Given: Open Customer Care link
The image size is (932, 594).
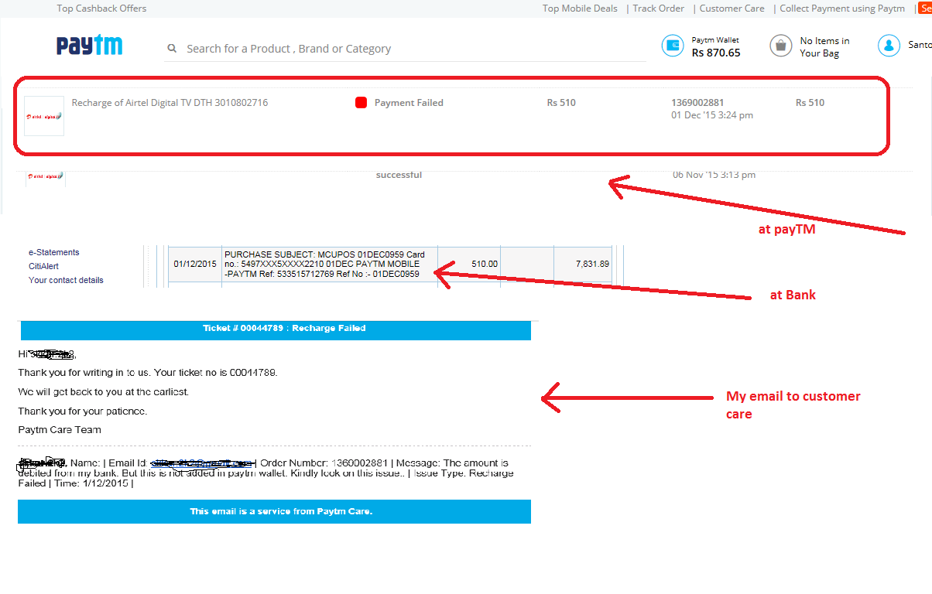Looking at the screenshot, I should pos(732,9).
